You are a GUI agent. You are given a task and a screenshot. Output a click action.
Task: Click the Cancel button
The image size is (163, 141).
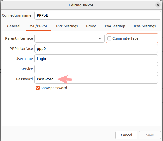pos(126,135)
